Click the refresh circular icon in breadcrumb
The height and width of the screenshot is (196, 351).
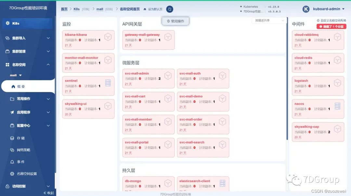pyautogui.click(x=170, y=9)
